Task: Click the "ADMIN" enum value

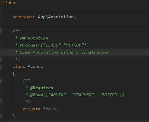Action: [x=57, y=95]
